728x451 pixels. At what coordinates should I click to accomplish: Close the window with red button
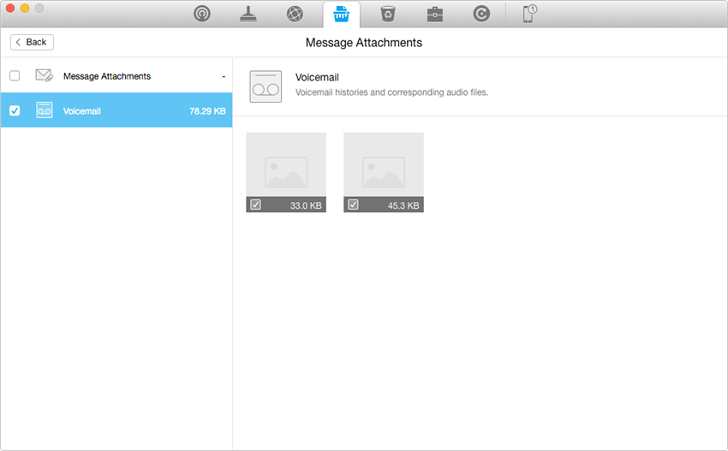10,8
